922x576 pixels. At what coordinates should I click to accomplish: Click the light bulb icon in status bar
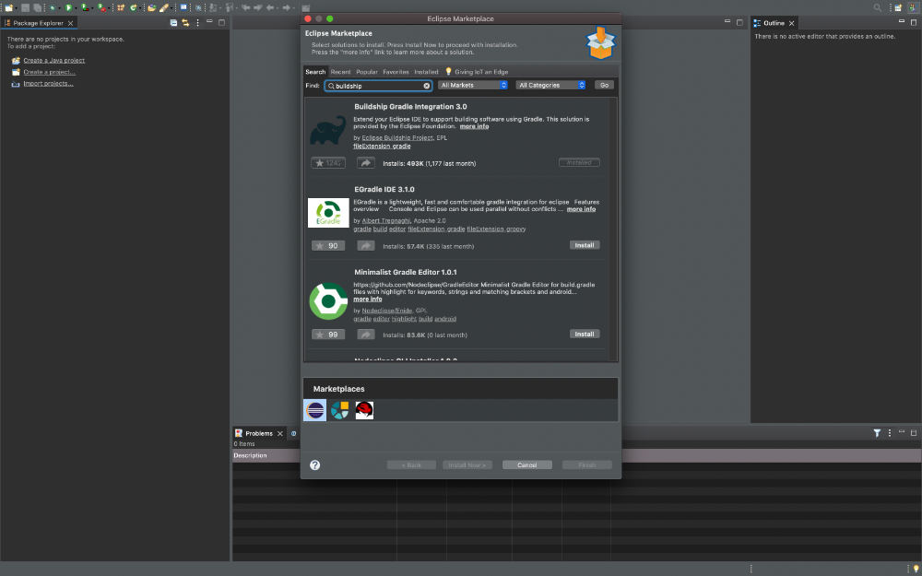916,569
